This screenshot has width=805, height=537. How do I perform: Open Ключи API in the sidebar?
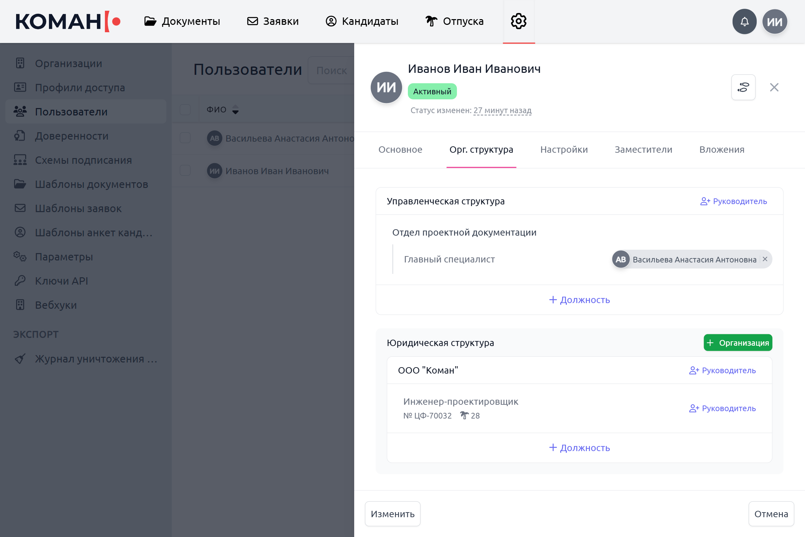click(x=61, y=281)
